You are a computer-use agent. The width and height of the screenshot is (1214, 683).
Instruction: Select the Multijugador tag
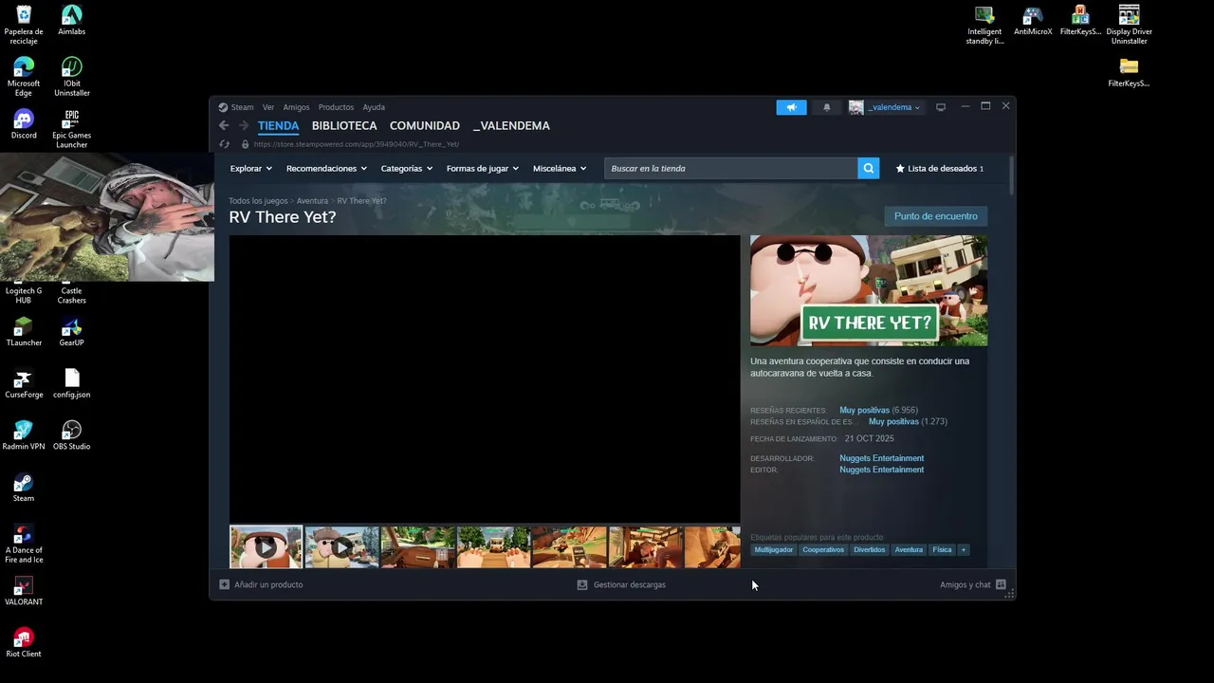tap(773, 549)
